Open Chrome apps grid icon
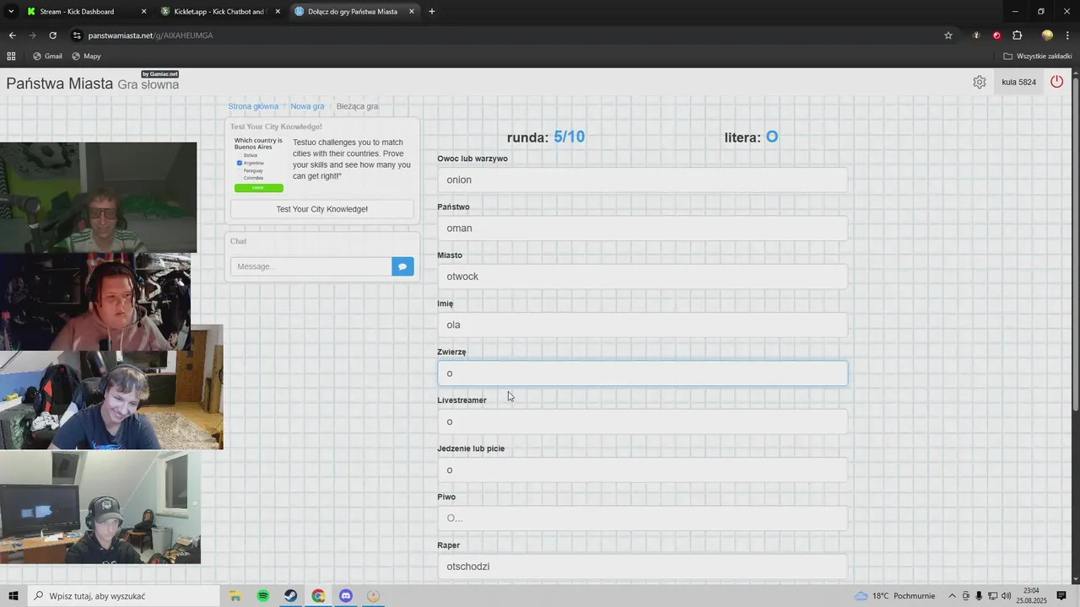This screenshot has width=1080, height=607. pyautogui.click(x=11, y=56)
